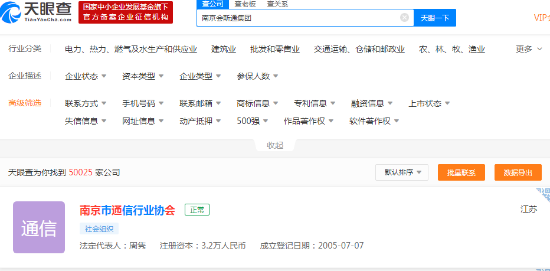Viewport: 550px width, 271px height.
Task: Open the 企业类型 dropdown
Action: tap(200, 76)
